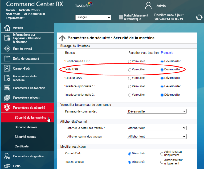This screenshot has width=204, height=169.
Task: Follow the Protocole link
Action: (167, 53)
